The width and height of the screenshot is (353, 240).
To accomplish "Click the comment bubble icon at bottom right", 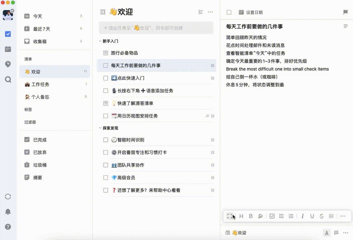I will (336, 233).
